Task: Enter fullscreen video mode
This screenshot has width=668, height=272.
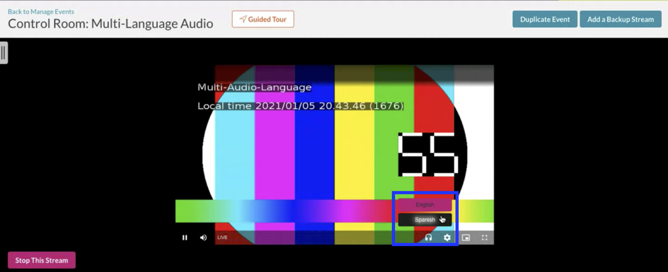Action: pyautogui.click(x=484, y=238)
